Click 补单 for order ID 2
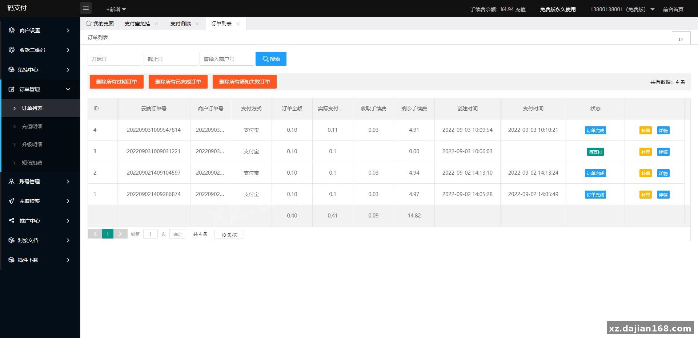This screenshot has width=698, height=338. [x=646, y=173]
